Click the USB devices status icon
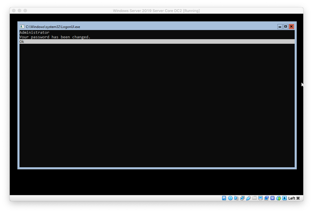Screen dimensions: 313x213 tap(249, 198)
